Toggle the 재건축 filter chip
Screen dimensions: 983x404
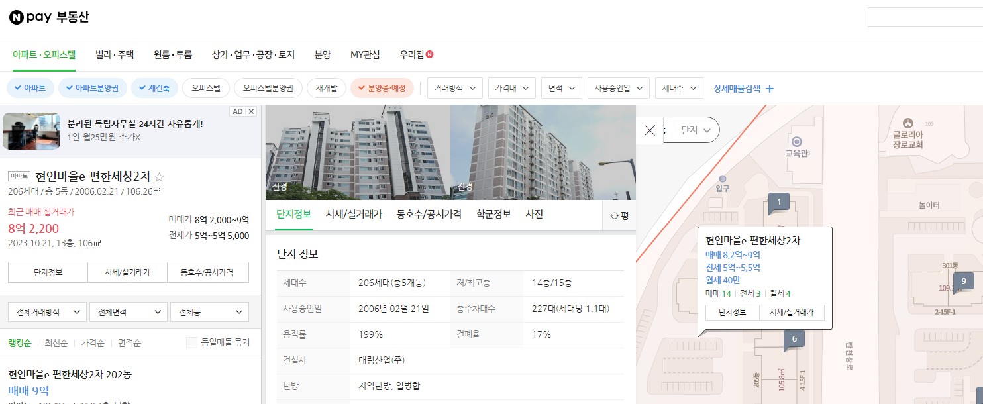[x=155, y=88]
